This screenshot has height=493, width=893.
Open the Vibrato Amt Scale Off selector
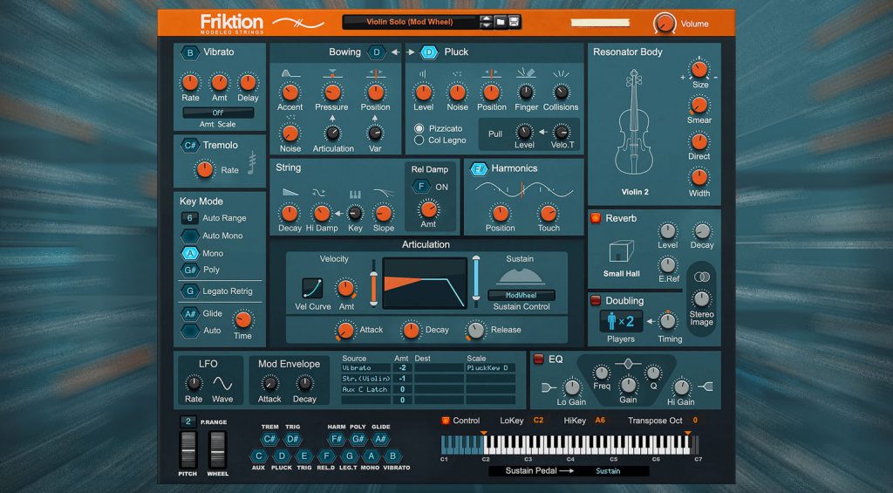coord(218,113)
